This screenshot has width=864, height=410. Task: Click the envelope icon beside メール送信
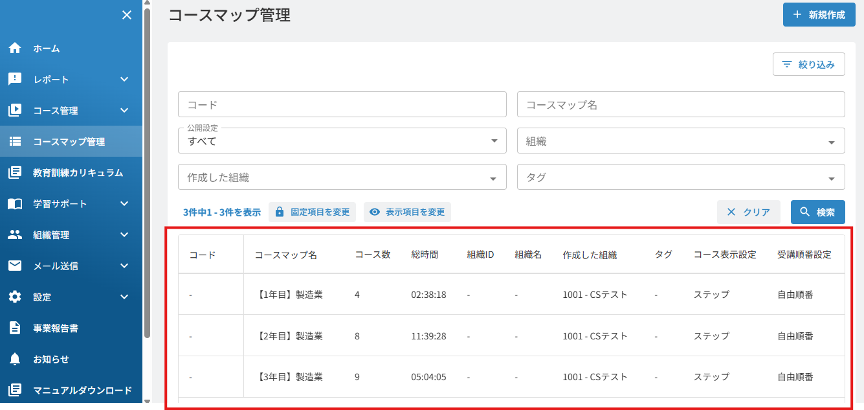click(15, 266)
